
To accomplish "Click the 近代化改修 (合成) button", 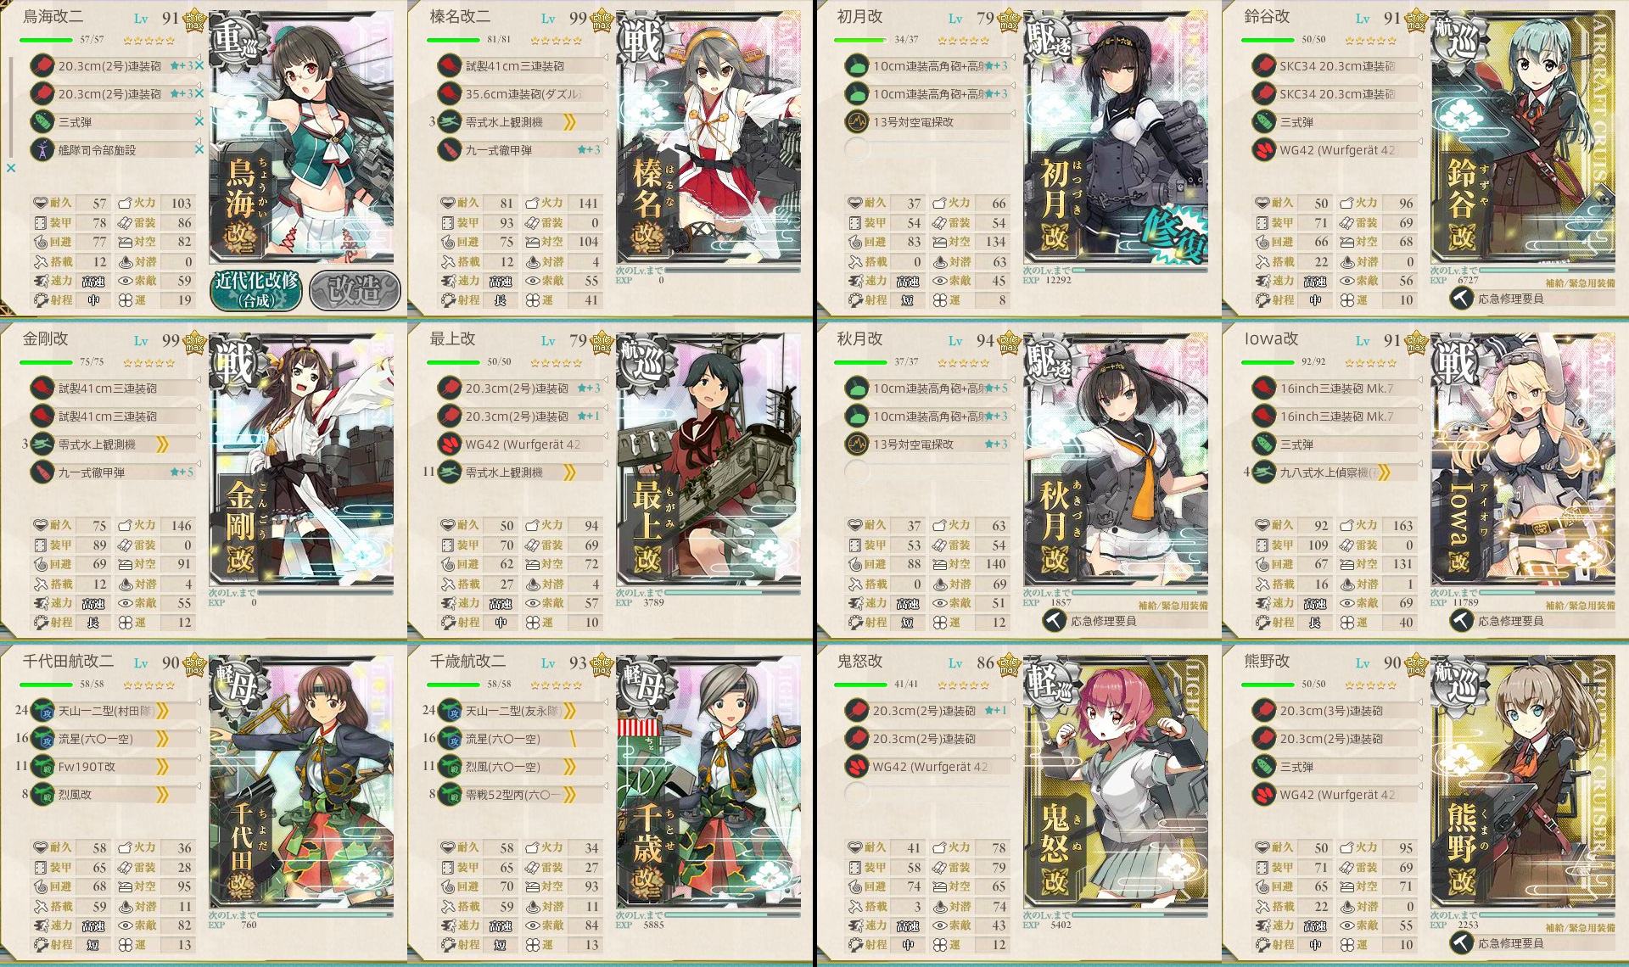I will (x=257, y=290).
